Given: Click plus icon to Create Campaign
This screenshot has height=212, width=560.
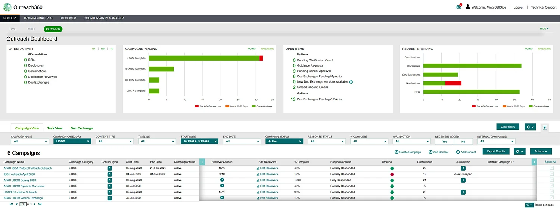Looking at the screenshot, I should click(396, 152).
